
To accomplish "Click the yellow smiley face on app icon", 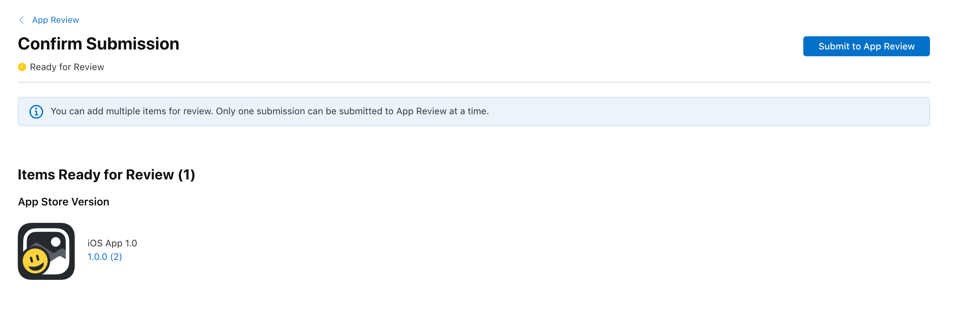I will [35, 261].
